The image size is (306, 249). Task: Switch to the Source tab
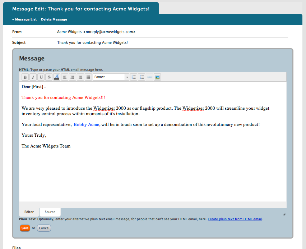(x=50, y=212)
